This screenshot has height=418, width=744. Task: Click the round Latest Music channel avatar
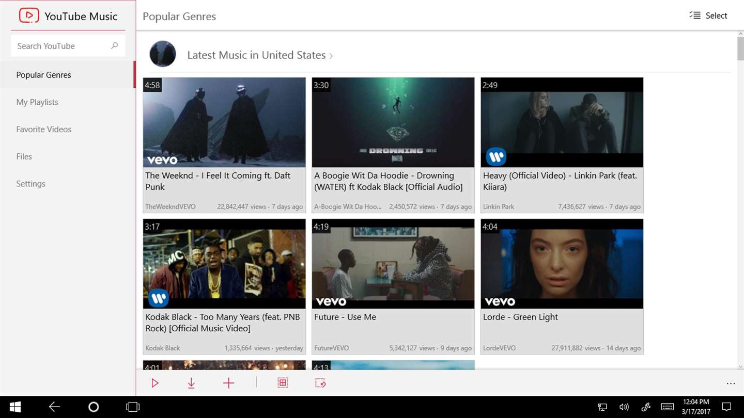tap(163, 54)
